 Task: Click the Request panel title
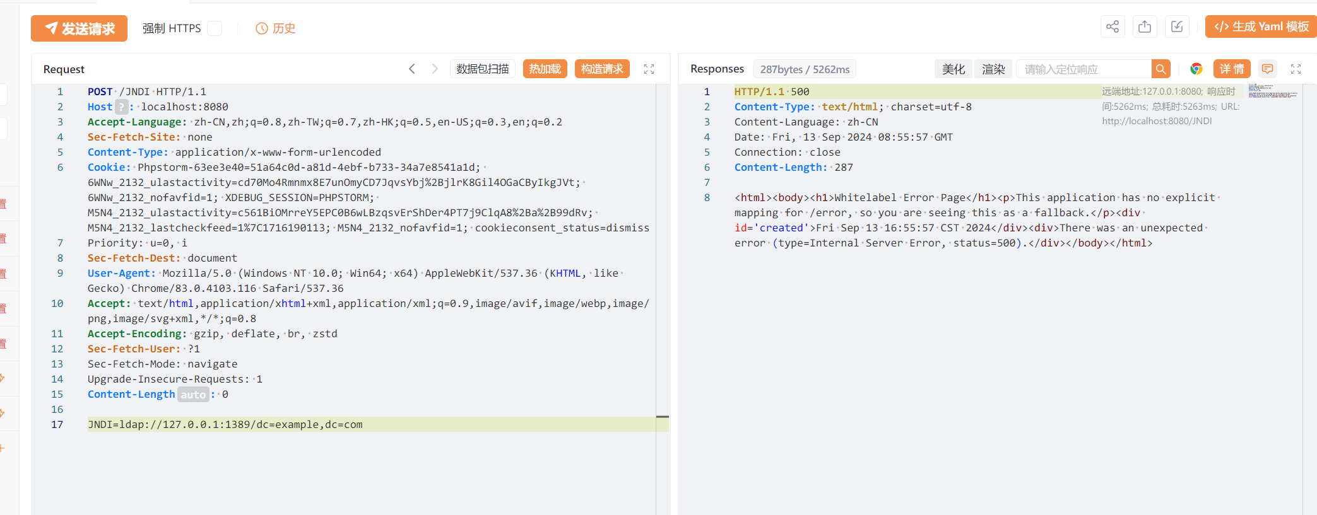[64, 69]
